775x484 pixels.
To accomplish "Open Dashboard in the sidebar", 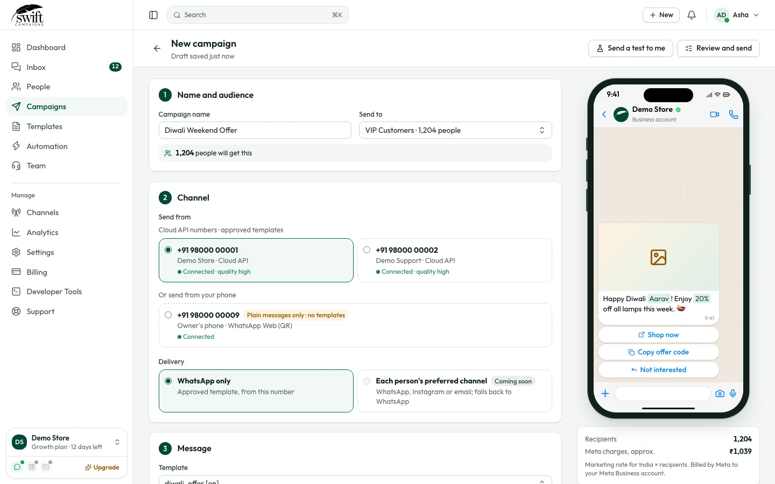I will (x=67, y=47).
